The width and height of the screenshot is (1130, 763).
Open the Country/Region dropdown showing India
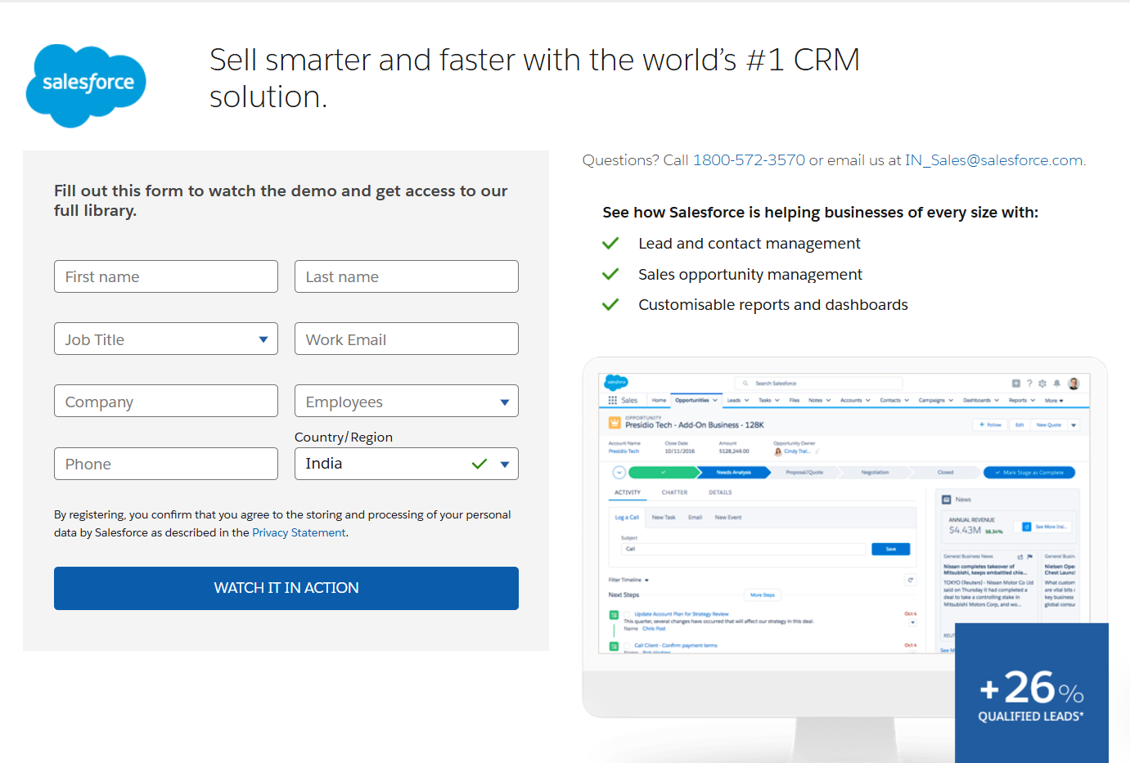[x=407, y=464]
